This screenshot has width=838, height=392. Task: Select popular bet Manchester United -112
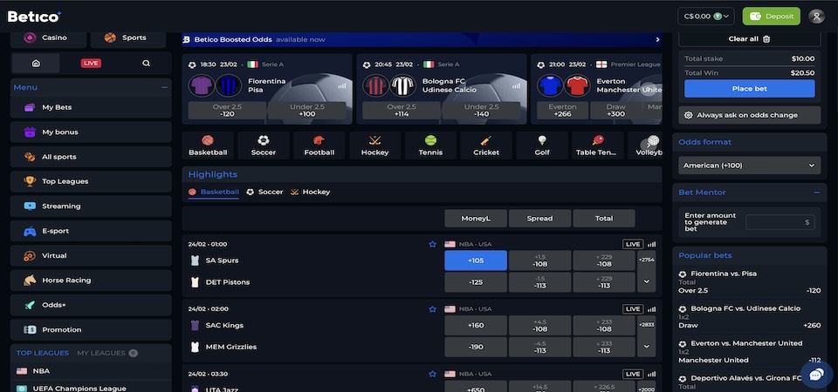(749, 360)
